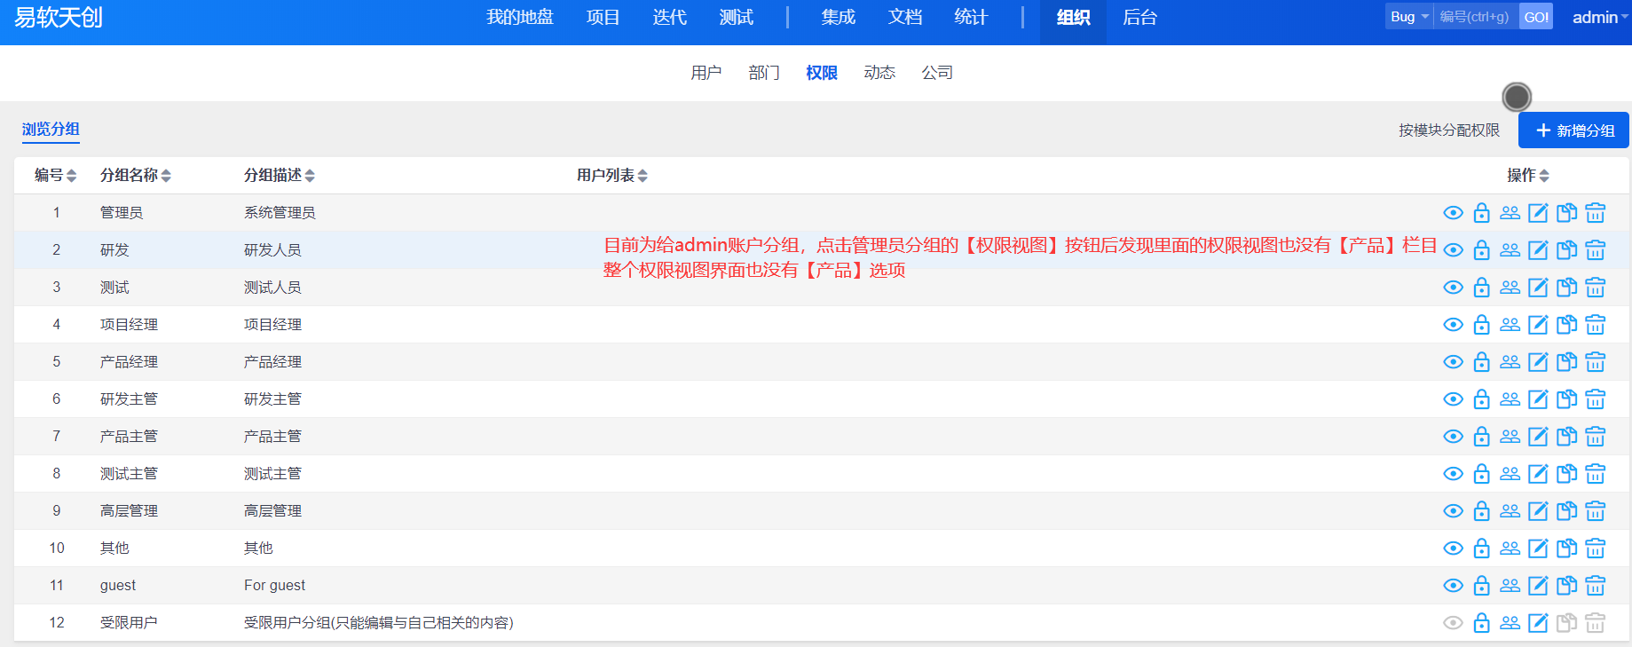Switch to the 用户 sub-tab
This screenshot has height=647, width=1632.
[706, 73]
